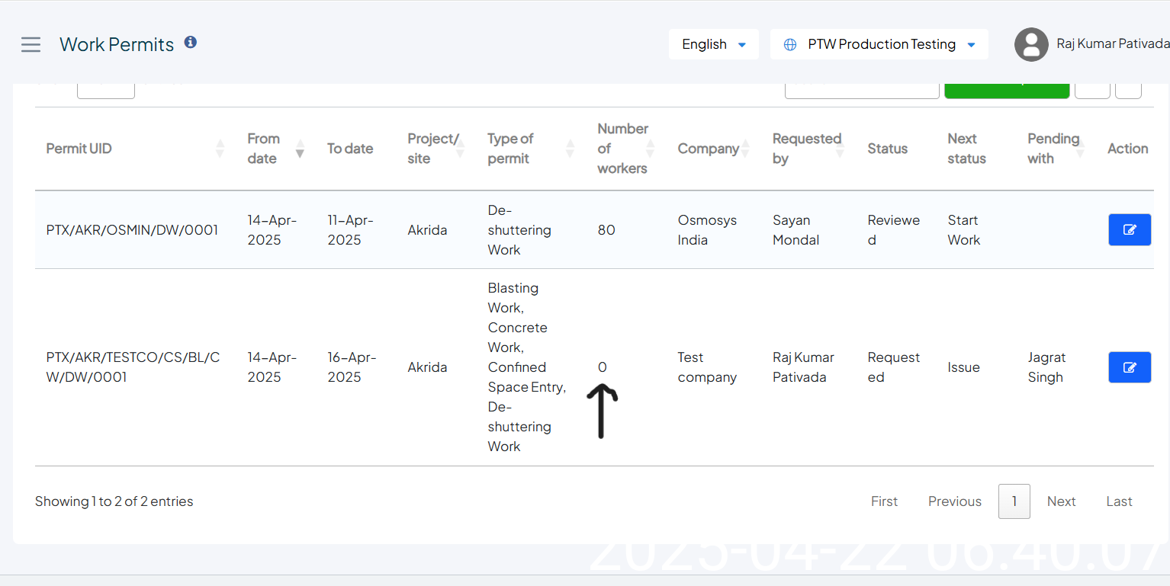Sort table by Permit UID column
Viewport: 1170px width, 586px height.
pos(79,149)
